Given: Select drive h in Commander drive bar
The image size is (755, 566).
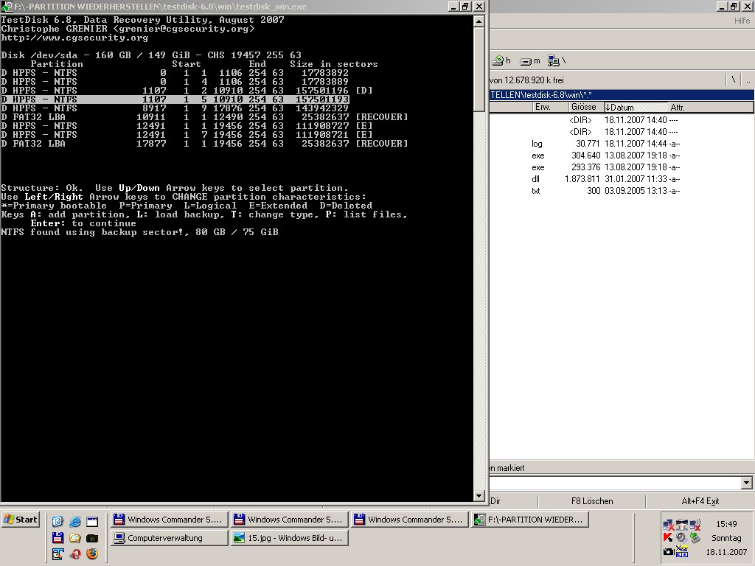Looking at the screenshot, I should [x=501, y=60].
